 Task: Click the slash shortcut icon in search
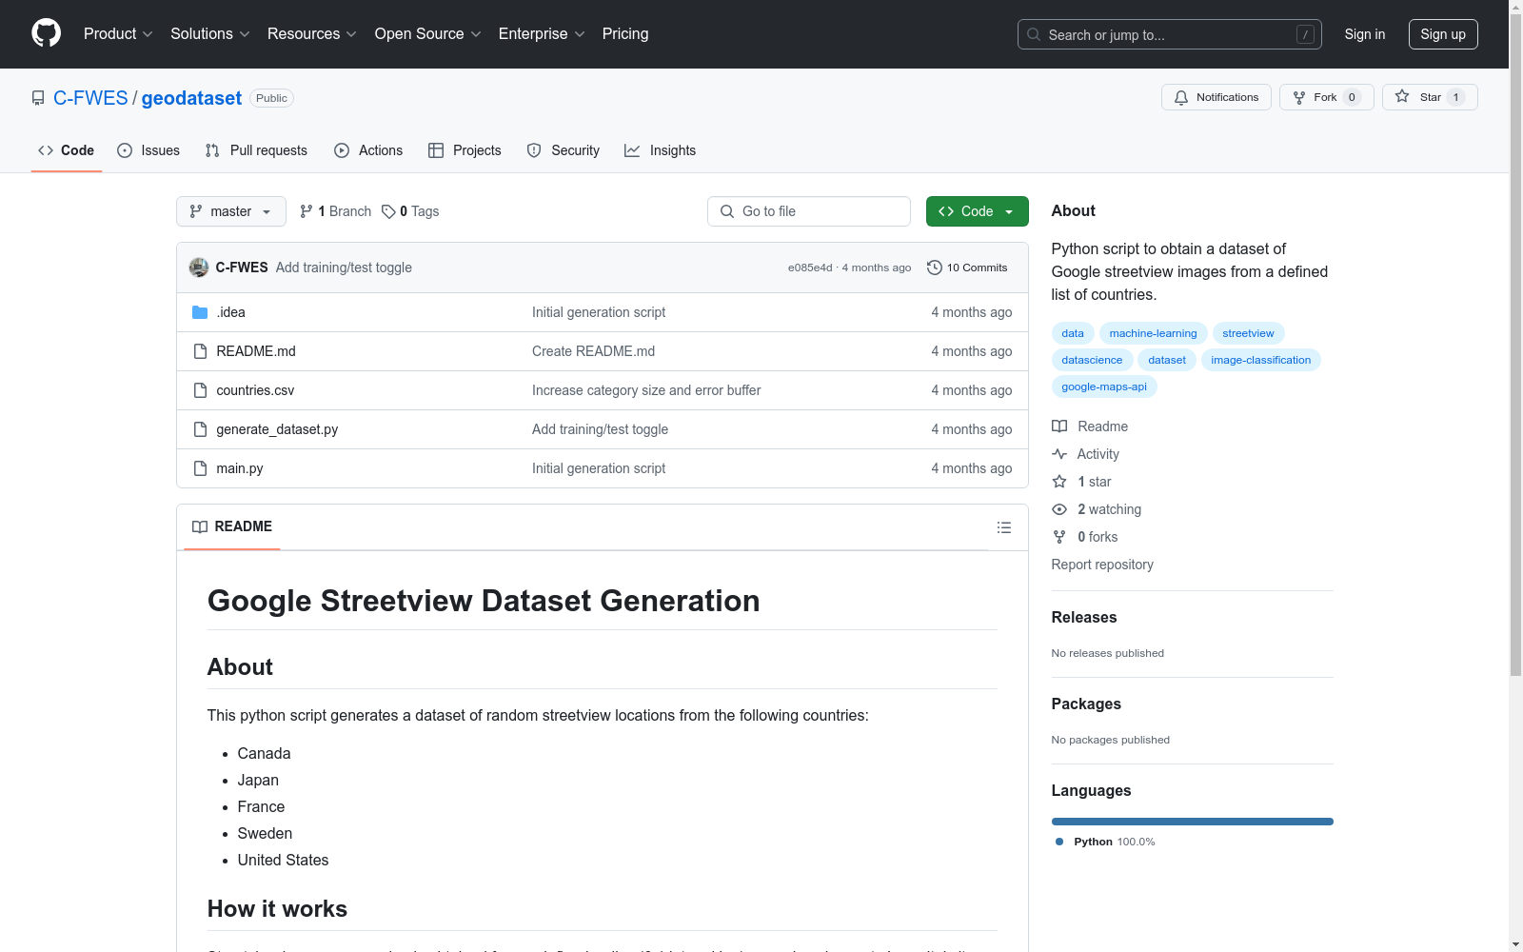point(1305,34)
